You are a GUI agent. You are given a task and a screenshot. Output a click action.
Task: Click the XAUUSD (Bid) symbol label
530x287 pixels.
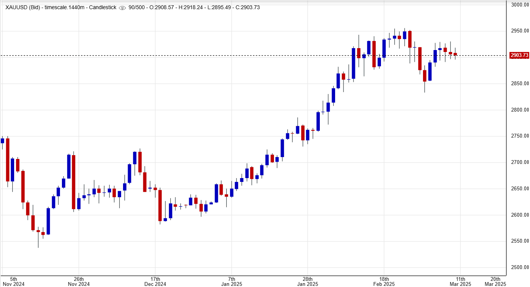[23, 6]
